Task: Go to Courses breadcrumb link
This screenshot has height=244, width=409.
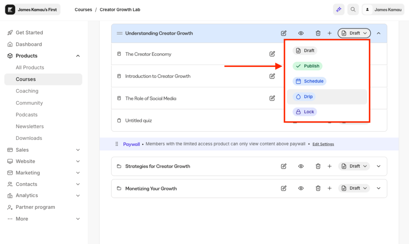Action: (83, 10)
